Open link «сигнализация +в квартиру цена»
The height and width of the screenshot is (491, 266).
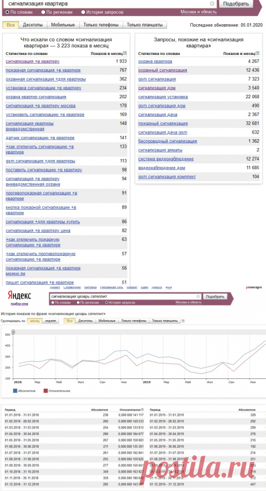click(38, 230)
